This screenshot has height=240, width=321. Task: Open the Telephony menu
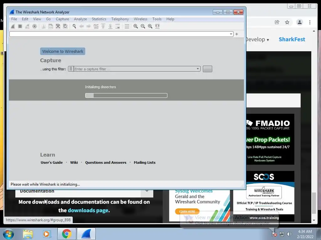[x=120, y=19]
